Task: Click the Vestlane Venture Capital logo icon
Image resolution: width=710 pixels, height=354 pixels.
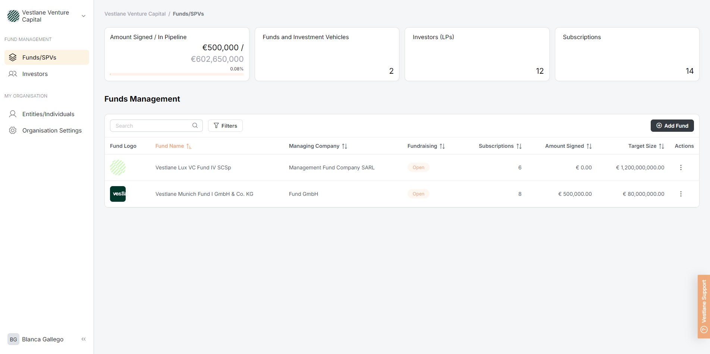Action: pos(13,16)
